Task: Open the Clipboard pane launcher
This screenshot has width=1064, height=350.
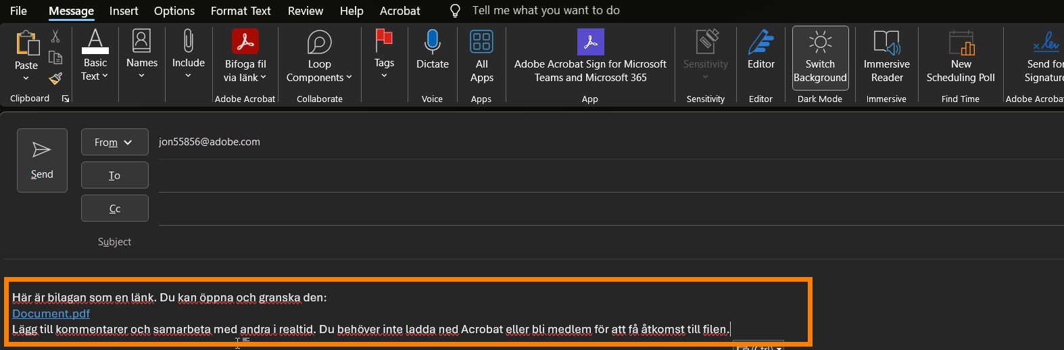Action: point(66,99)
